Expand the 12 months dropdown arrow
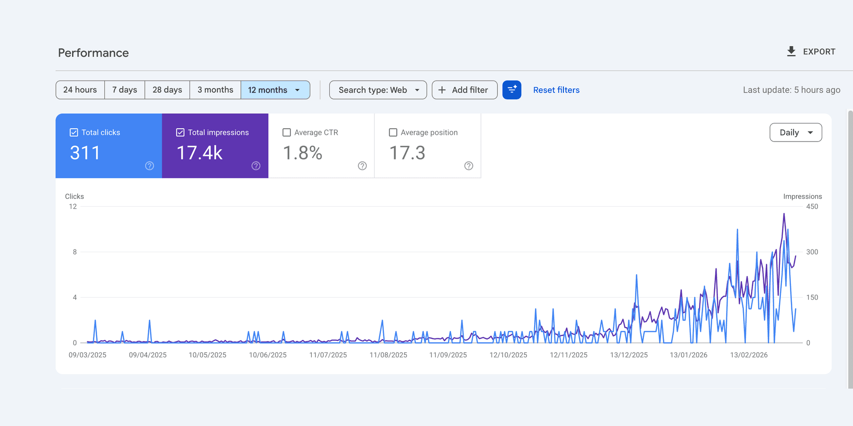 [298, 90]
